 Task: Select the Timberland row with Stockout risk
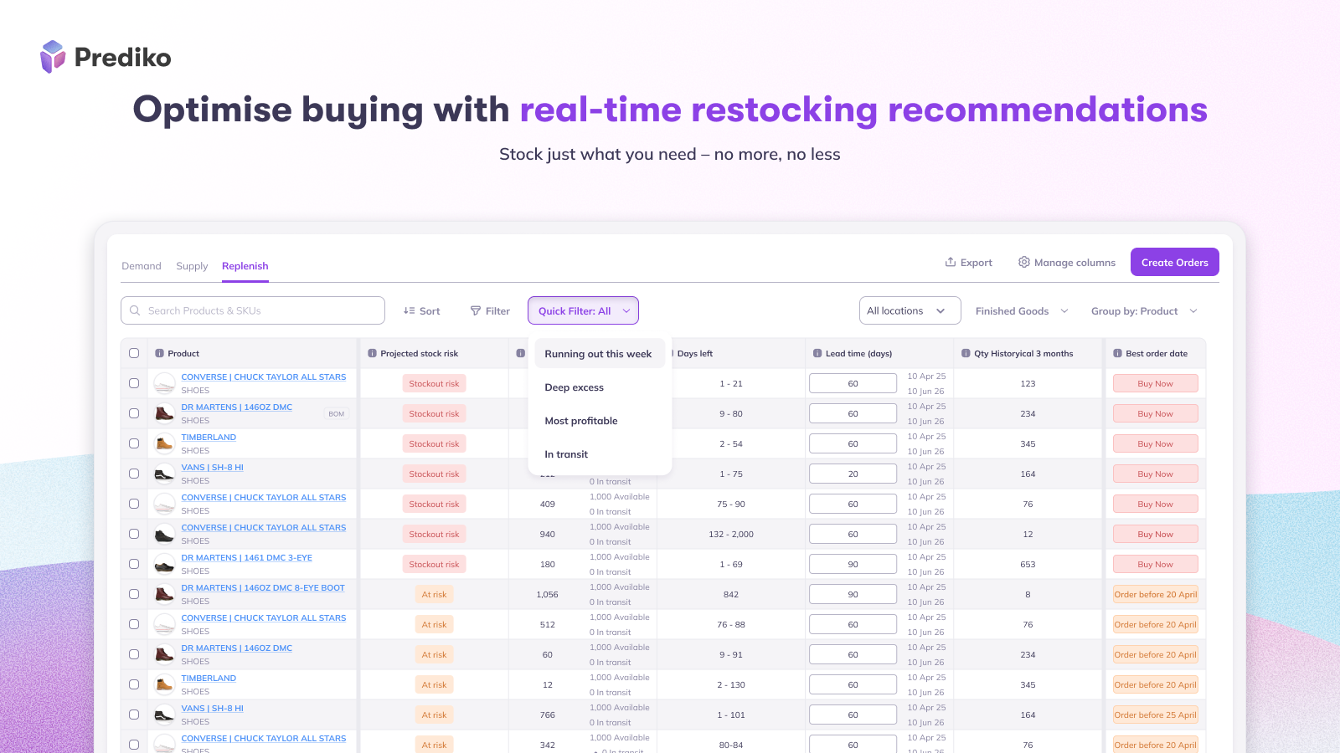134,443
